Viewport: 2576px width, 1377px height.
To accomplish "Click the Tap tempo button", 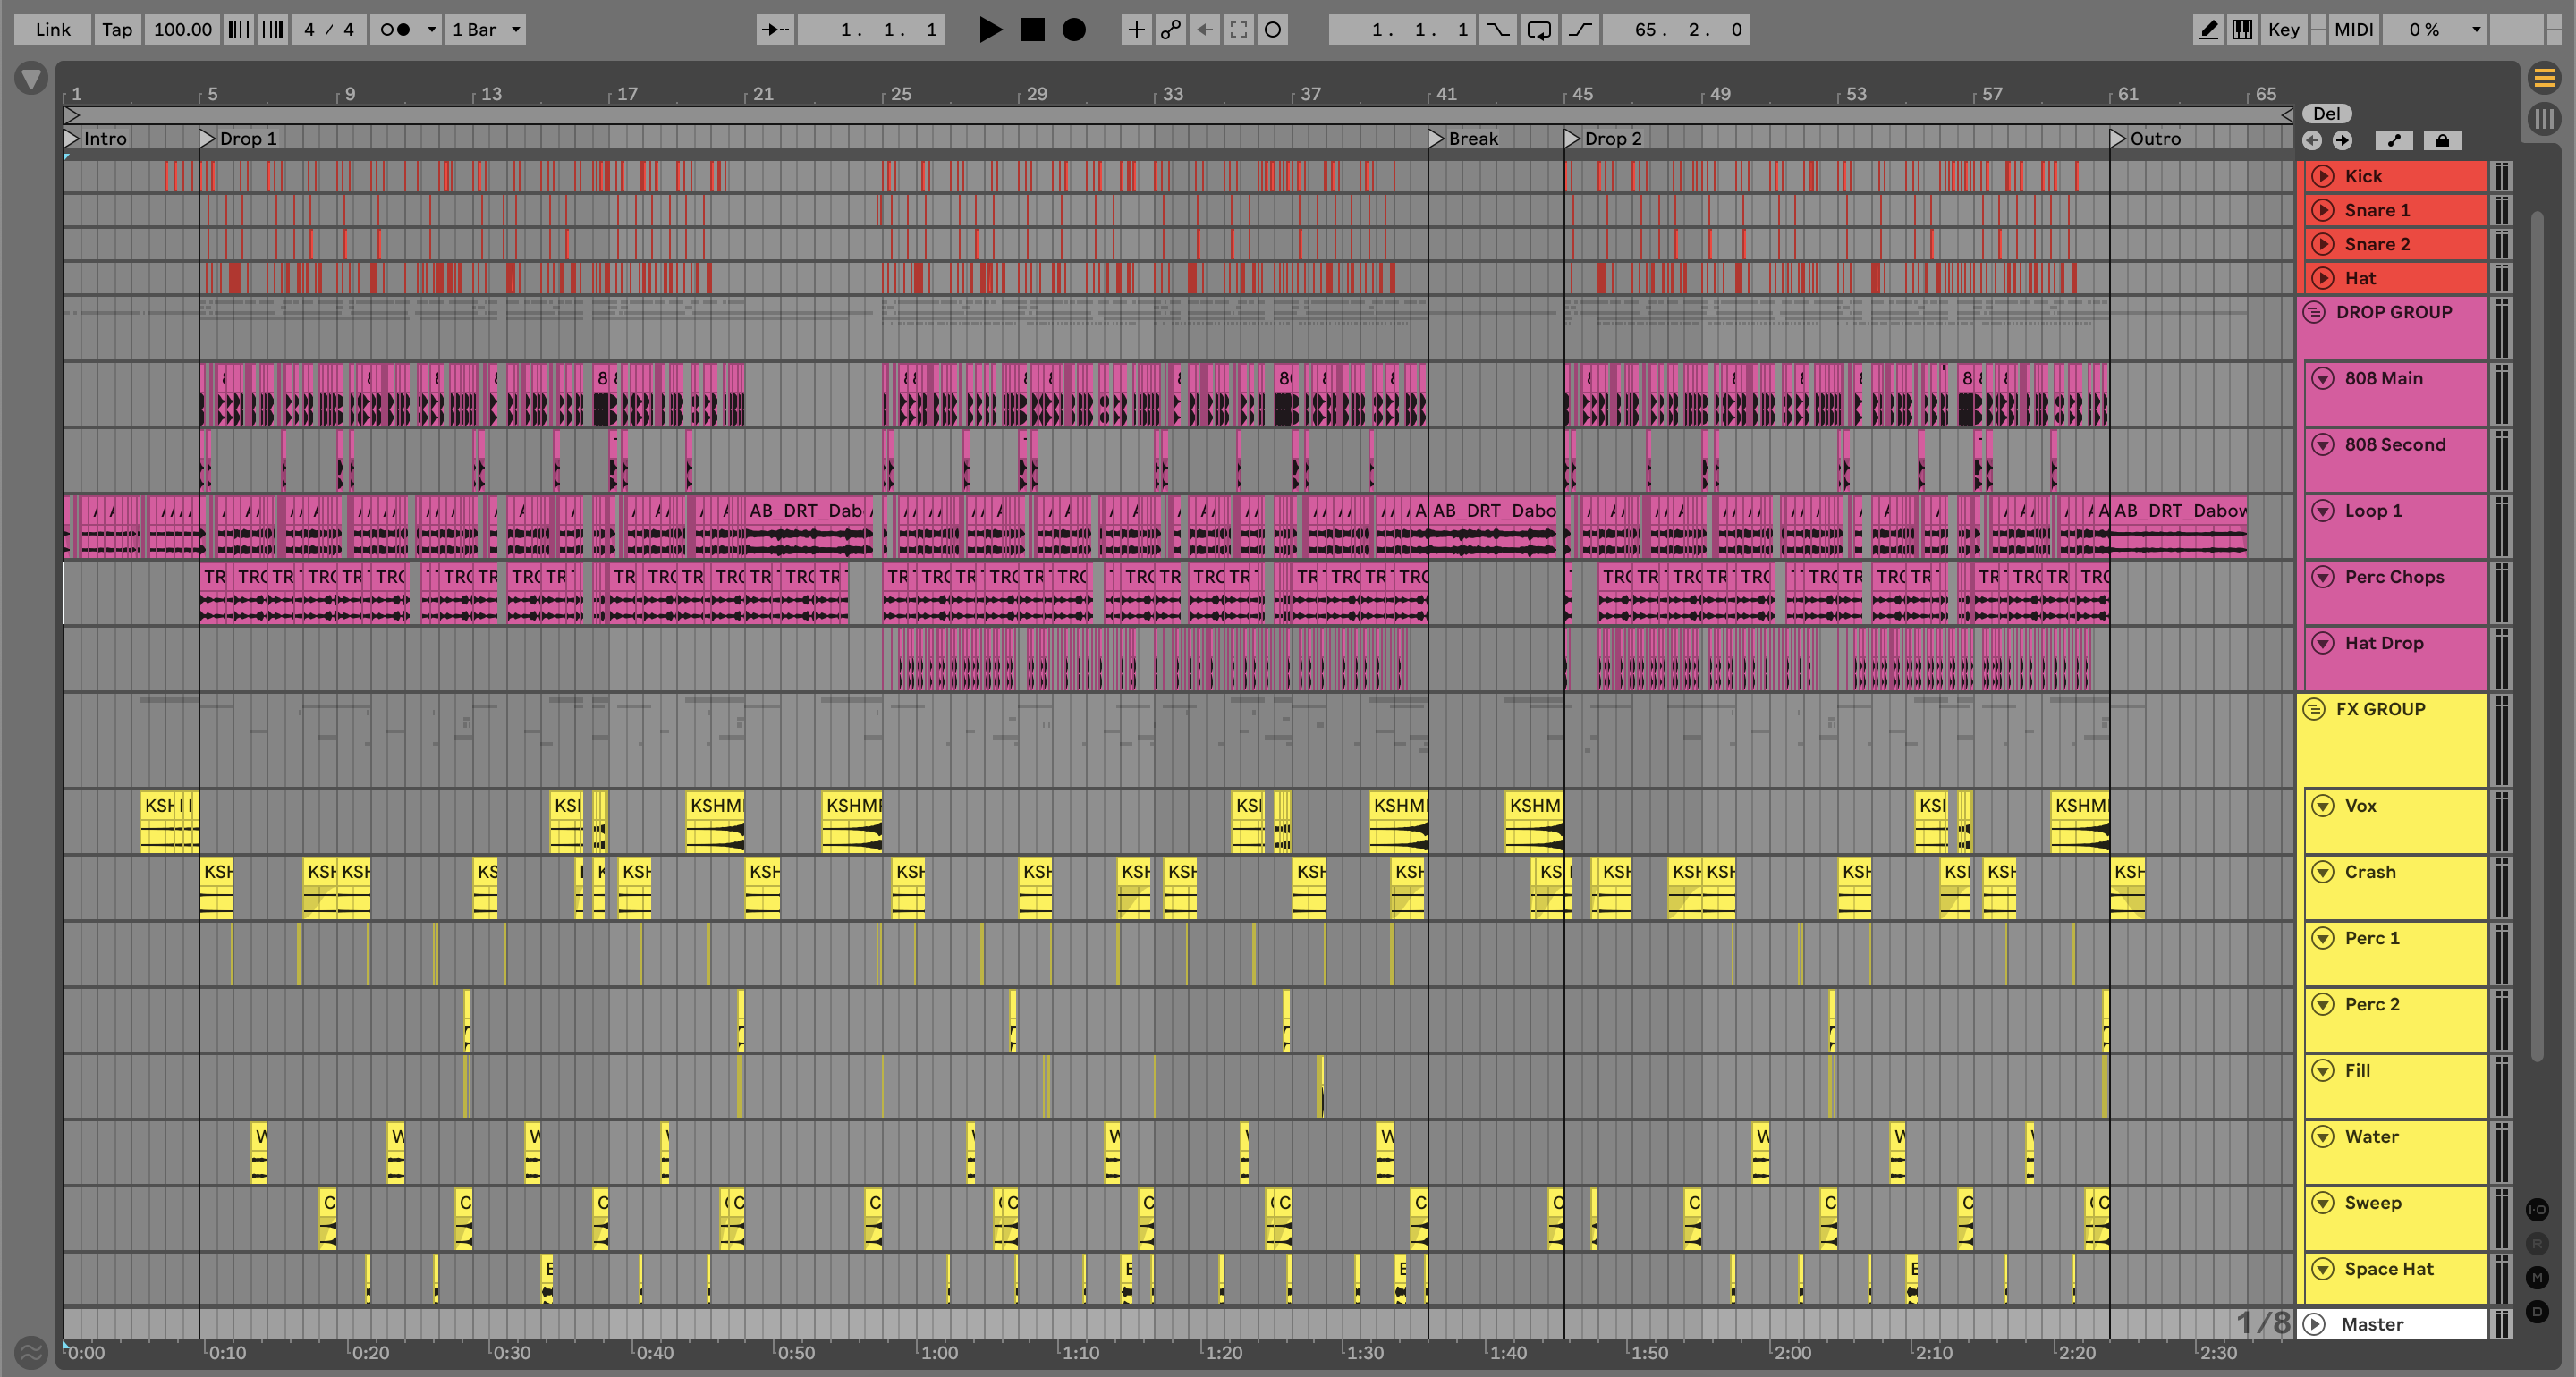I will click(x=117, y=30).
